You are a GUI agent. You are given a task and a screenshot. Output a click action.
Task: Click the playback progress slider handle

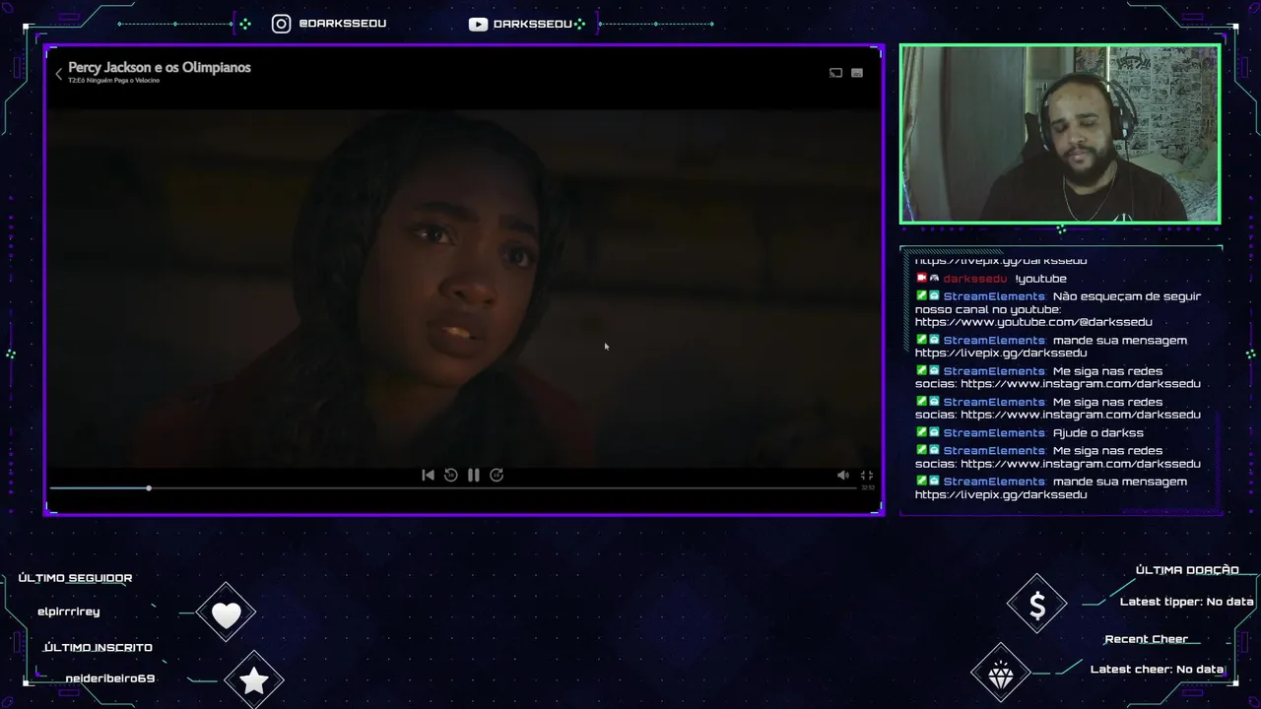point(149,488)
